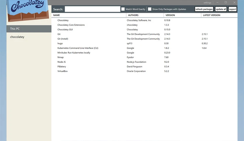Select the Node JS package row
Viewport: 244px width, 141px height.
[144, 62]
